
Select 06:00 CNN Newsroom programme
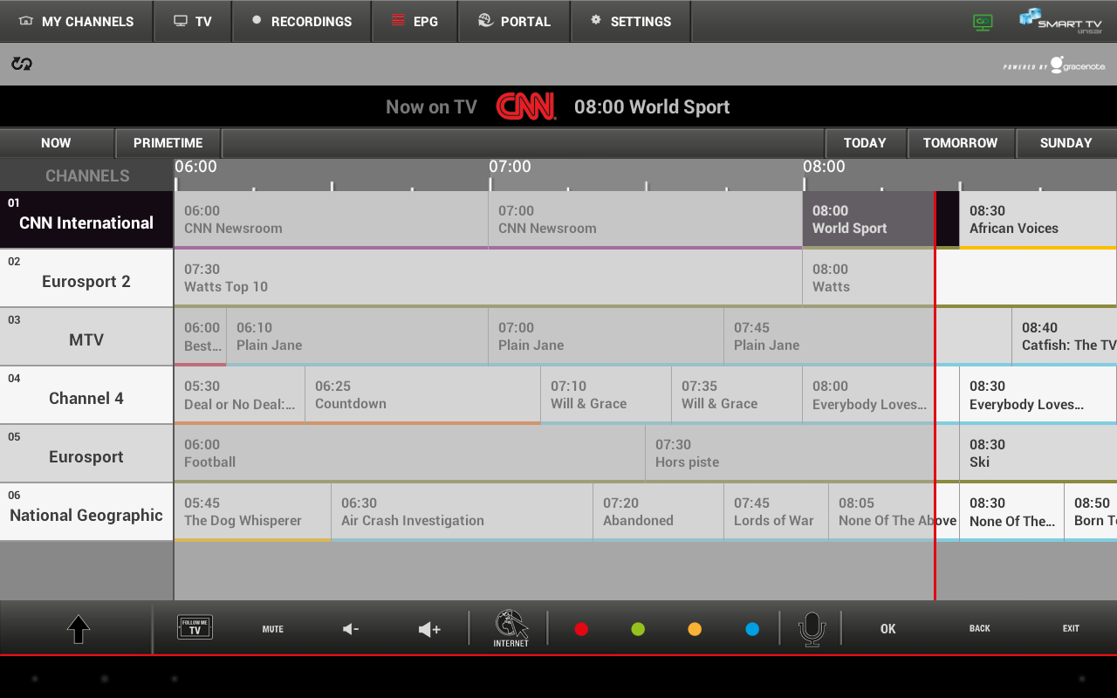(331, 220)
